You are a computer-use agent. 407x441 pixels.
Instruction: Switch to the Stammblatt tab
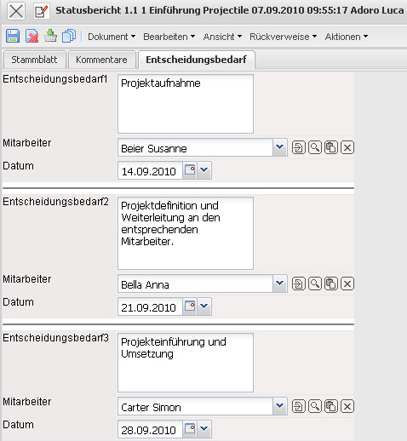34,60
